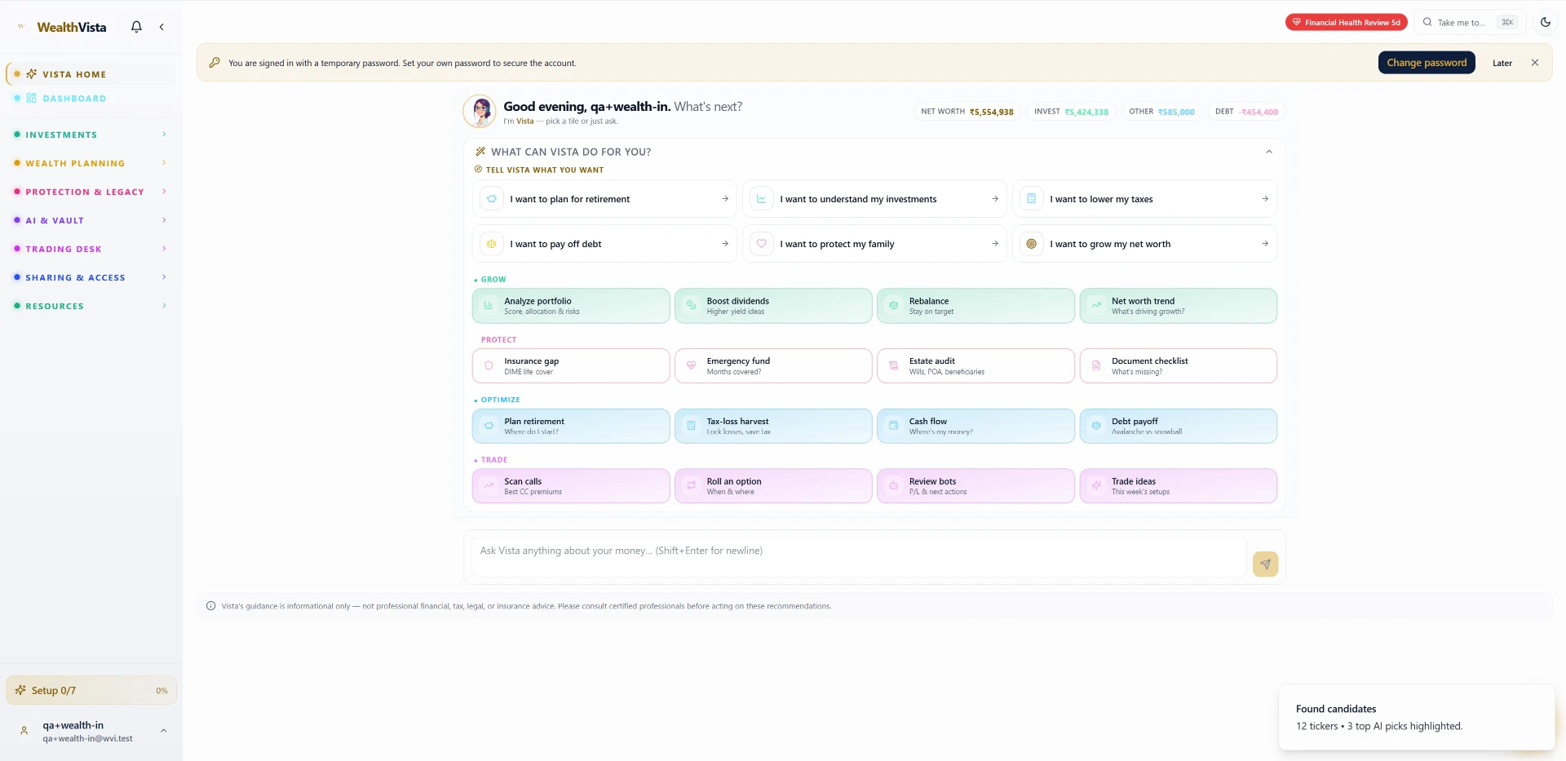Image resolution: width=1566 pixels, height=761 pixels.
Task: Click the Tax-loss harvest icon
Action: point(691,426)
